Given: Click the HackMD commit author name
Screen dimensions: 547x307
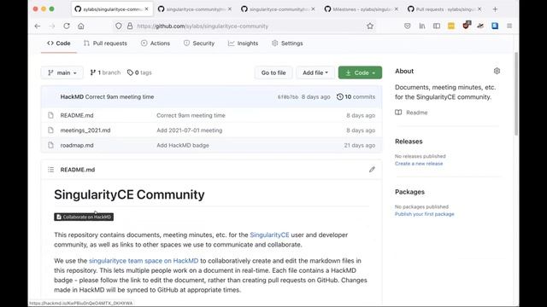Looking at the screenshot, I should [72, 96].
